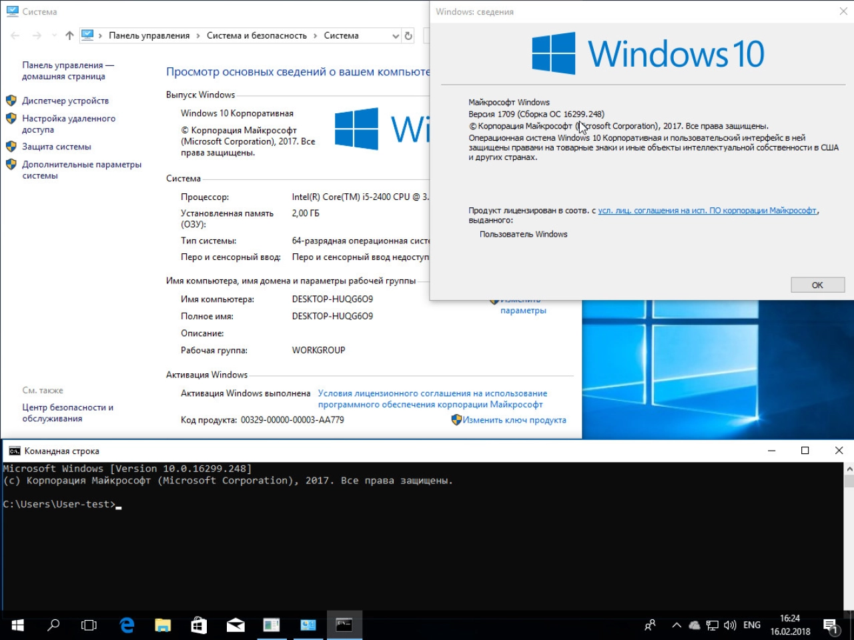The width and height of the screenshot is (854, 640).
Task: Show hidden tray icons
Action: pos(677,625)
